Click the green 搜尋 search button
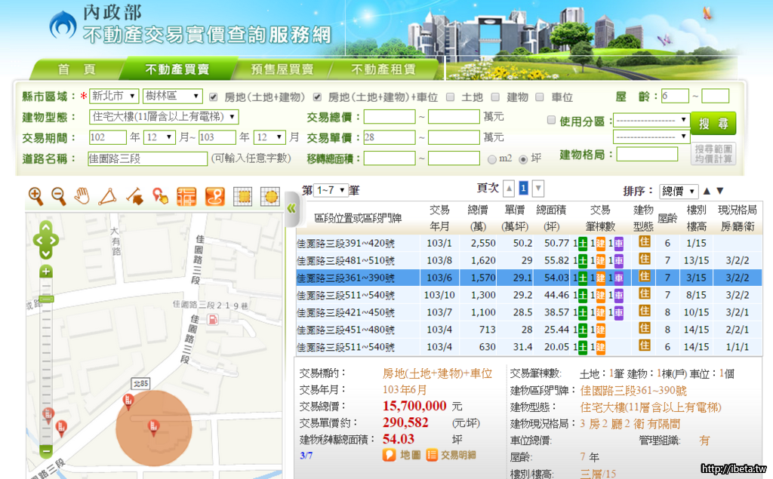Screen dimensions: 773x479 pos(713,124)
